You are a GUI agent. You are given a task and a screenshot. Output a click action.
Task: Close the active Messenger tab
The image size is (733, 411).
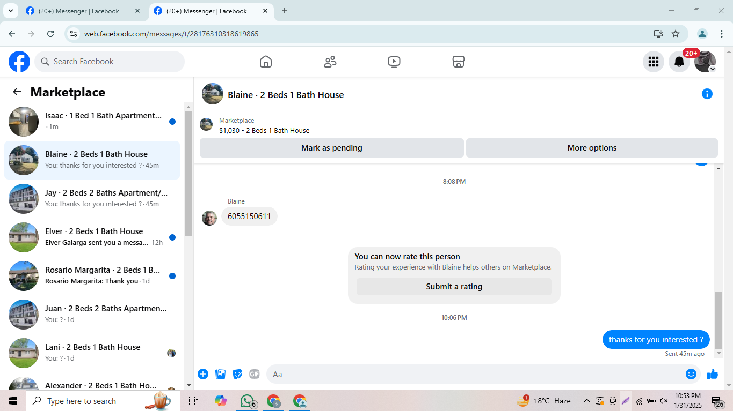tap(265, 11)
